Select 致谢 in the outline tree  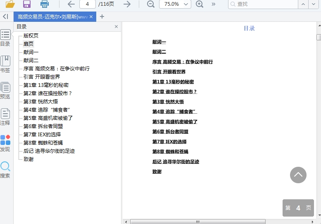[x=29, y=159]
